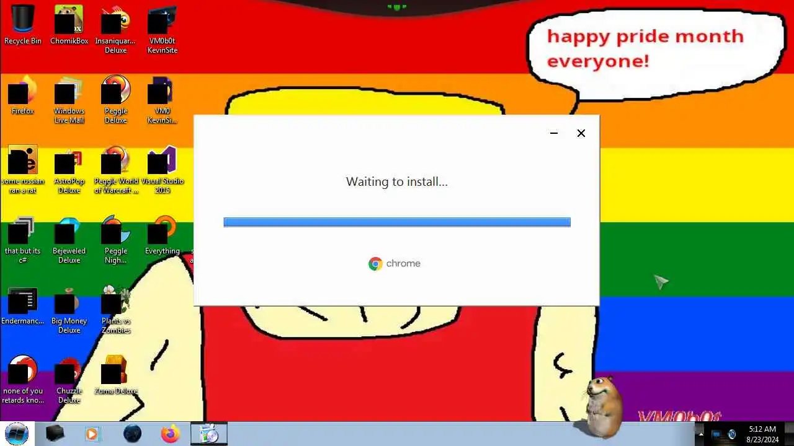Launch Insaniquarium Deluxe from the desktop
This screenshot has width=794, height=446.
(115, 28)
